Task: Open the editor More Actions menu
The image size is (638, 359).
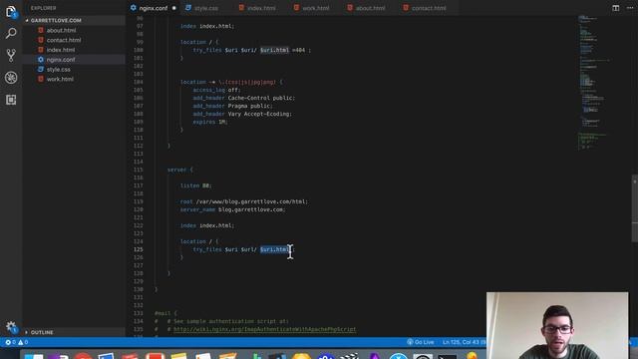Action: tap(630, 8)
